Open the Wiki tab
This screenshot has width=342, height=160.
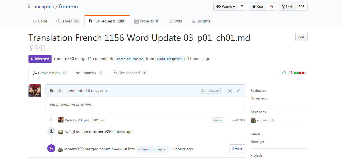pos(175,21)
